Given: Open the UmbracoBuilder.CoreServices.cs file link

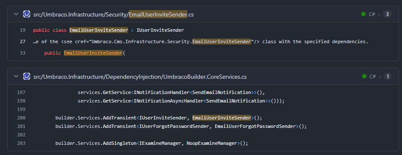Looking at the screenshot, I should tap(140, 77).
